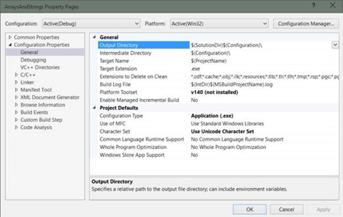Expand the Manifest Tool node
This screenshot has width=343, height=217.
tap(16, 90)
